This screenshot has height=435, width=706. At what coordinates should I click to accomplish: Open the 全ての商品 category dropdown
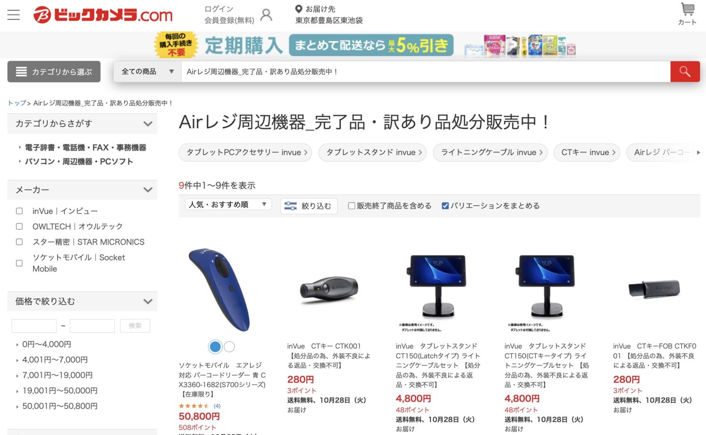point(147,71)
